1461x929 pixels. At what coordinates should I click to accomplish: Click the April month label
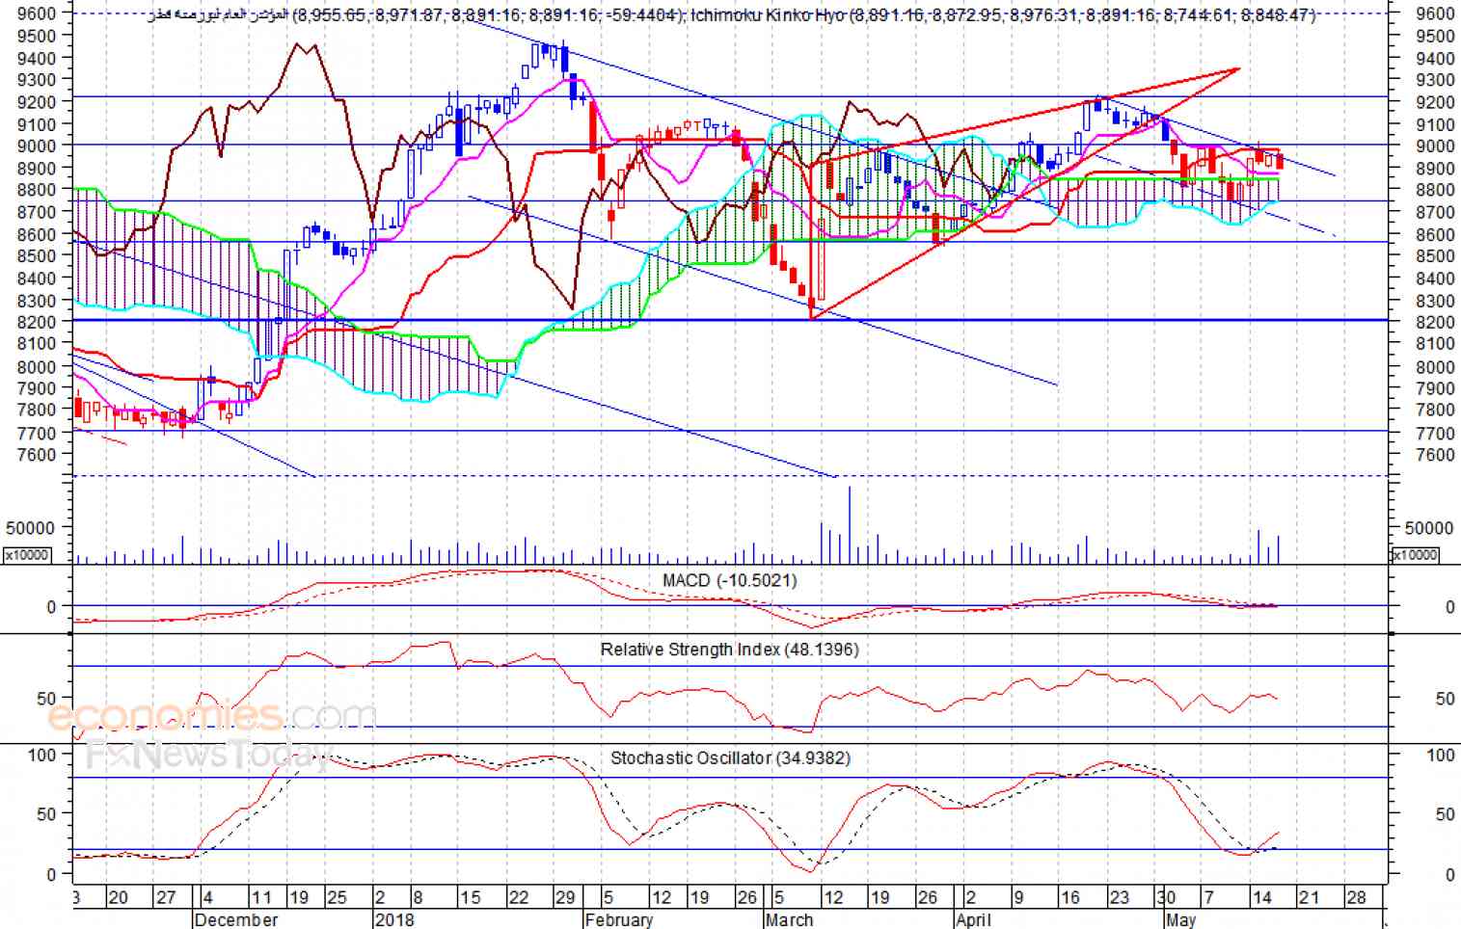[x=973, y=919]
